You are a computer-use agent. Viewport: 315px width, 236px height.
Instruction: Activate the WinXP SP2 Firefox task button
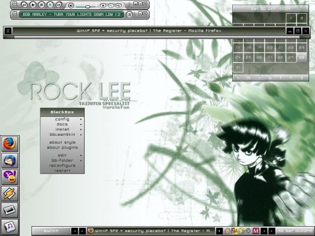click(151, 231)
